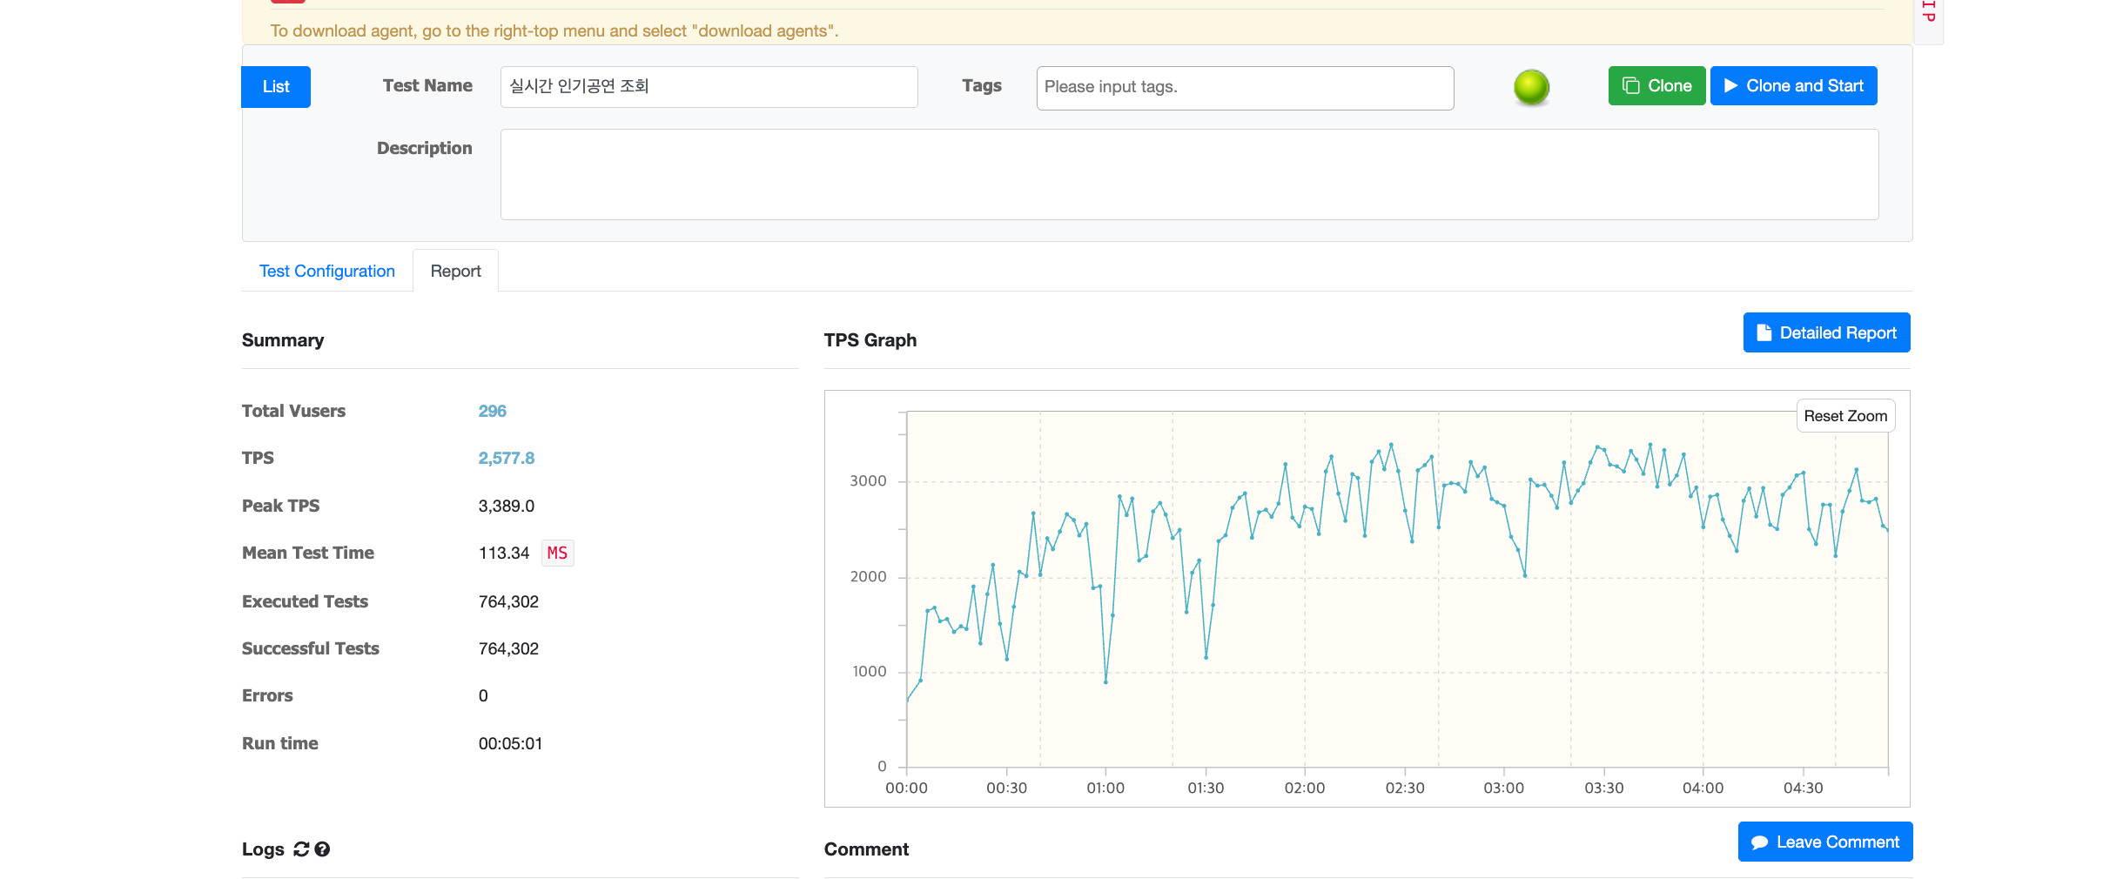Image resolution: width=2103 pixels, height=879 pixels.
Task: Select the Report tab
Action: pos(455,271)
